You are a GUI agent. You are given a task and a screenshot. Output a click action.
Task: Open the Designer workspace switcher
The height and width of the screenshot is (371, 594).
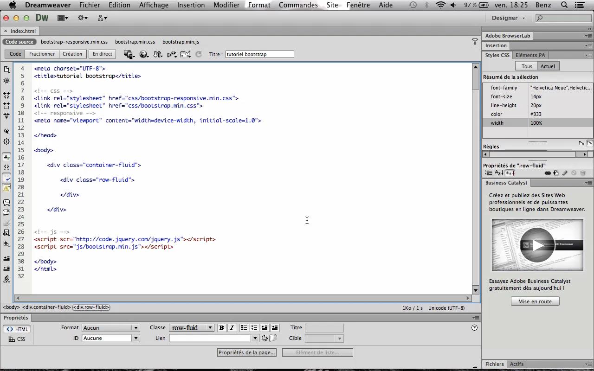(509, 18)
